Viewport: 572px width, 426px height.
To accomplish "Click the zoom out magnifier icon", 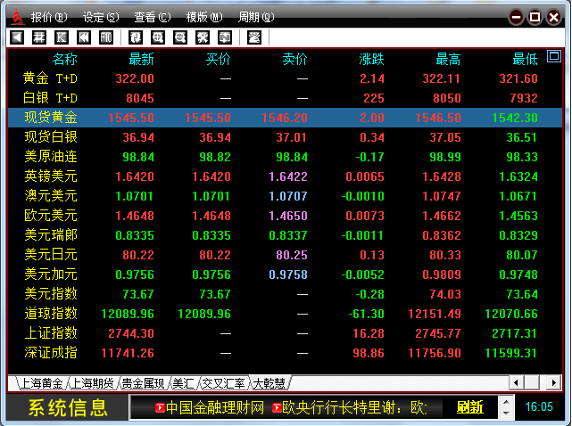I will [x=180, y=37].
